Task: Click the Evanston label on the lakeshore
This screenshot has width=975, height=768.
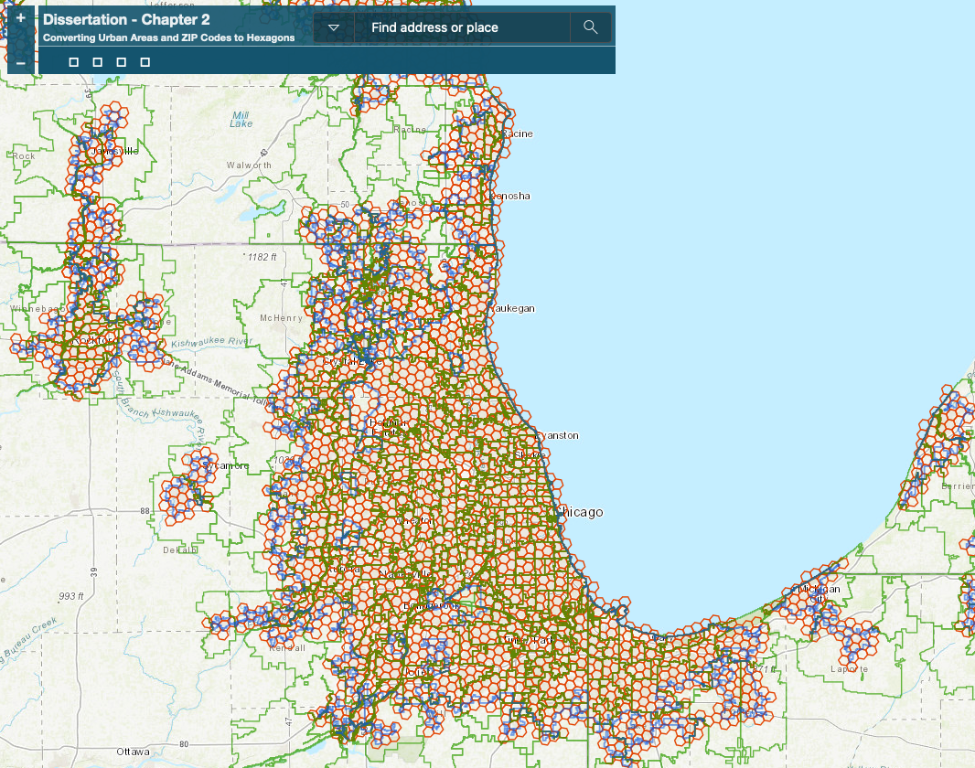Action: 557,436
